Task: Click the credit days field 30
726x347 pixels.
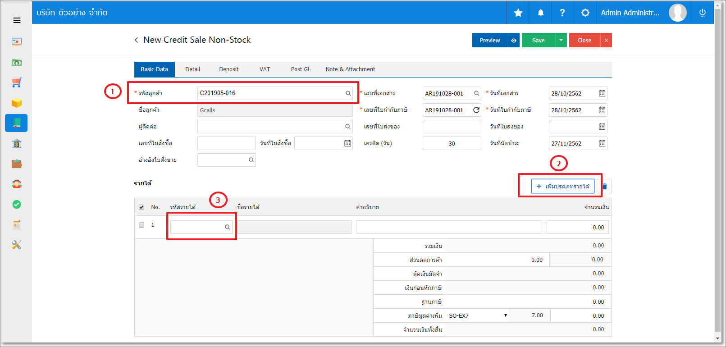Action: (x=452, y=143)
